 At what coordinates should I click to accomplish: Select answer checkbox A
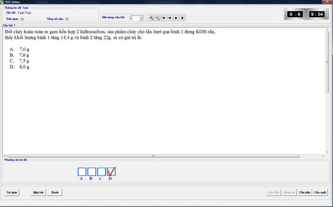tap(82, 172)
